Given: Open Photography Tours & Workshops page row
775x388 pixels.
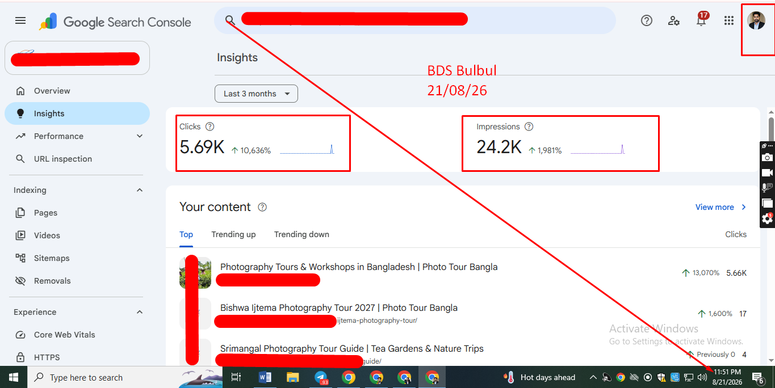Looking at the screenshot, I should [x=463, y=273].
